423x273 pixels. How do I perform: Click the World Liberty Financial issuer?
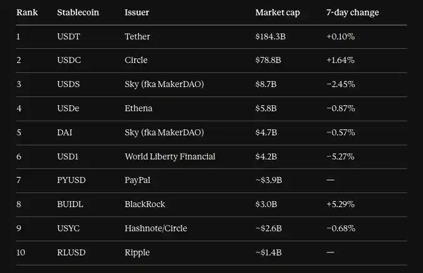pyautogui.click(x=169, y=157)
